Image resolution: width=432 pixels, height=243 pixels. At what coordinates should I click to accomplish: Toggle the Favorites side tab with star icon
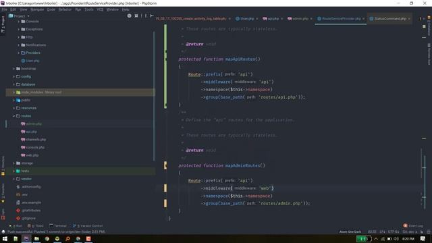tap(3, 194)
